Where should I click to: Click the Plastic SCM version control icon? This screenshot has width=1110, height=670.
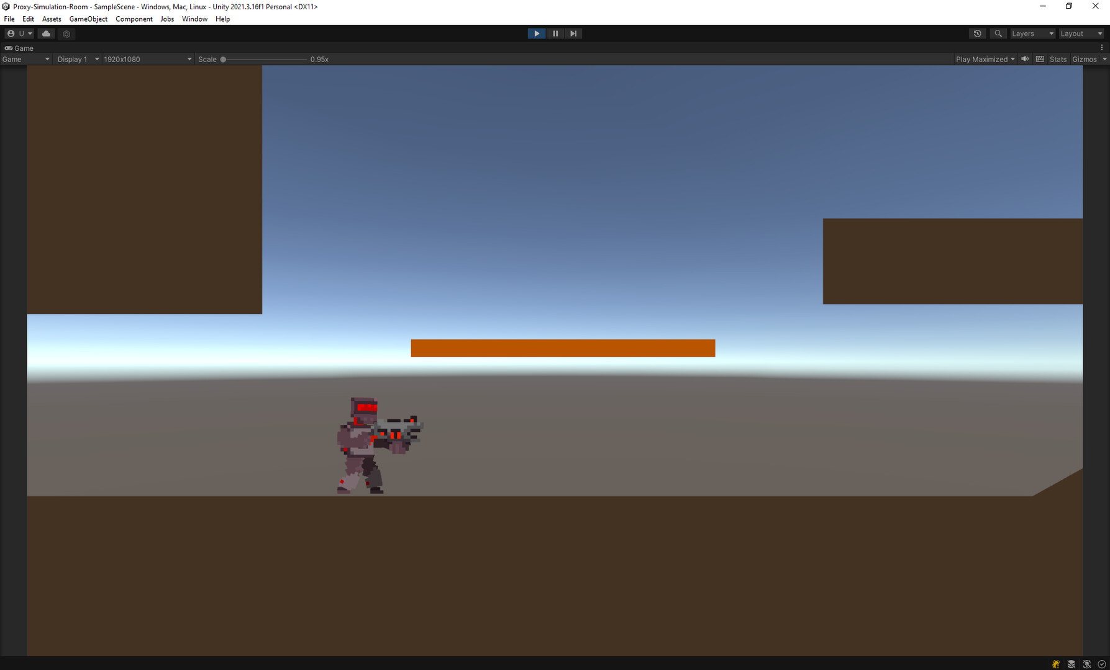coord(66,33)
